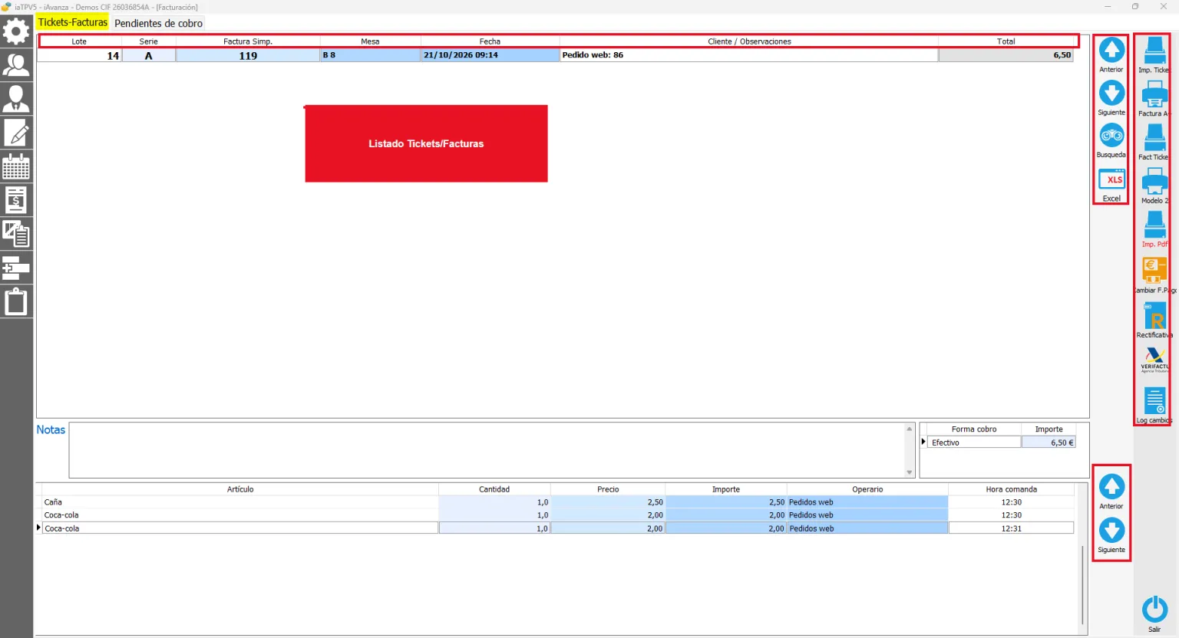The width and height of the screenshot is (1179, 638).
Task: Click Cambiar F.Pago payment method icon
Action: pos(1154,271)
